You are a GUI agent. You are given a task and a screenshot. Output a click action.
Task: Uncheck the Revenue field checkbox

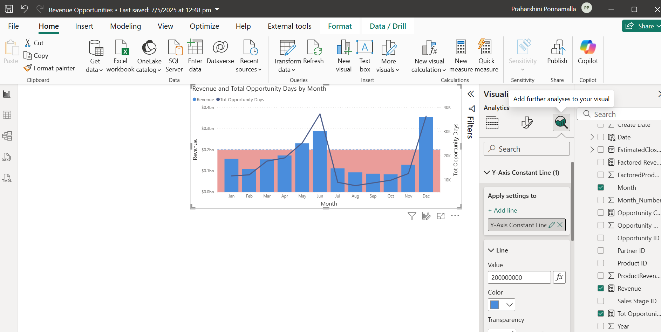601,288
